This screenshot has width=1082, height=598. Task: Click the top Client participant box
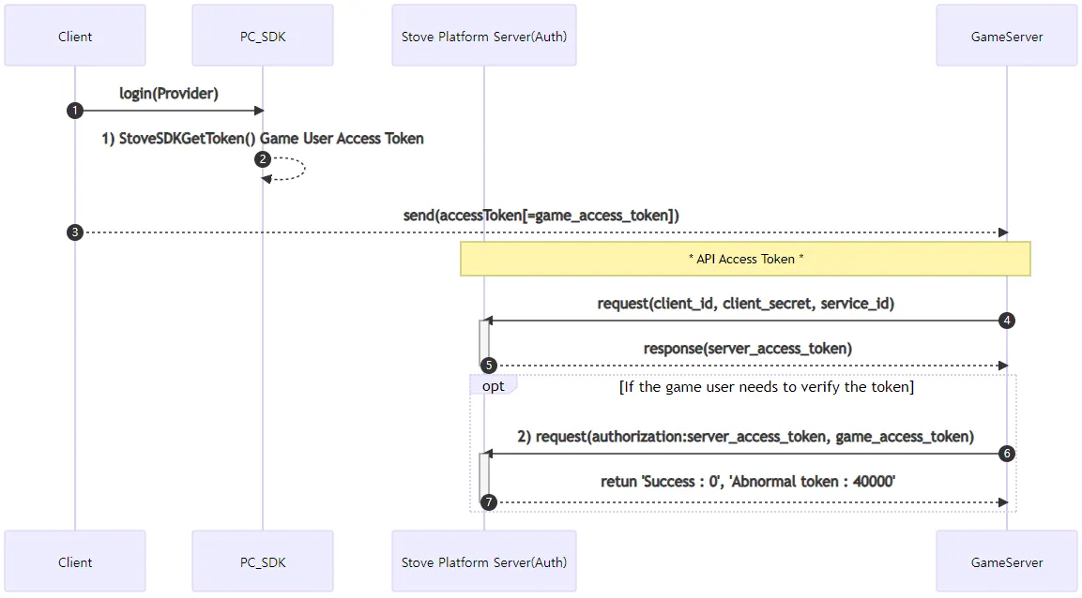point(75,36)
